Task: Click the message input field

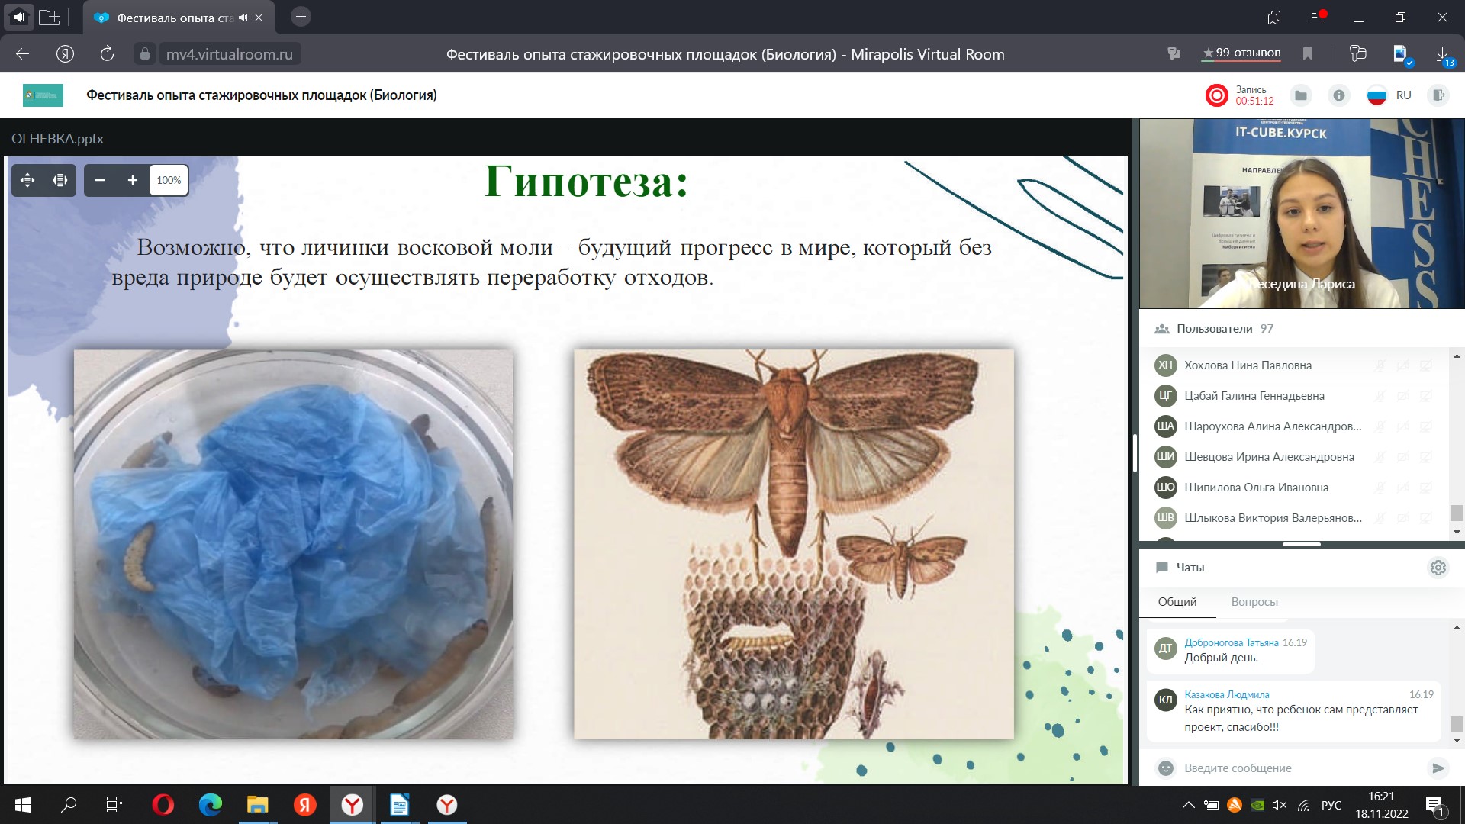Action: coord(1301,768)
